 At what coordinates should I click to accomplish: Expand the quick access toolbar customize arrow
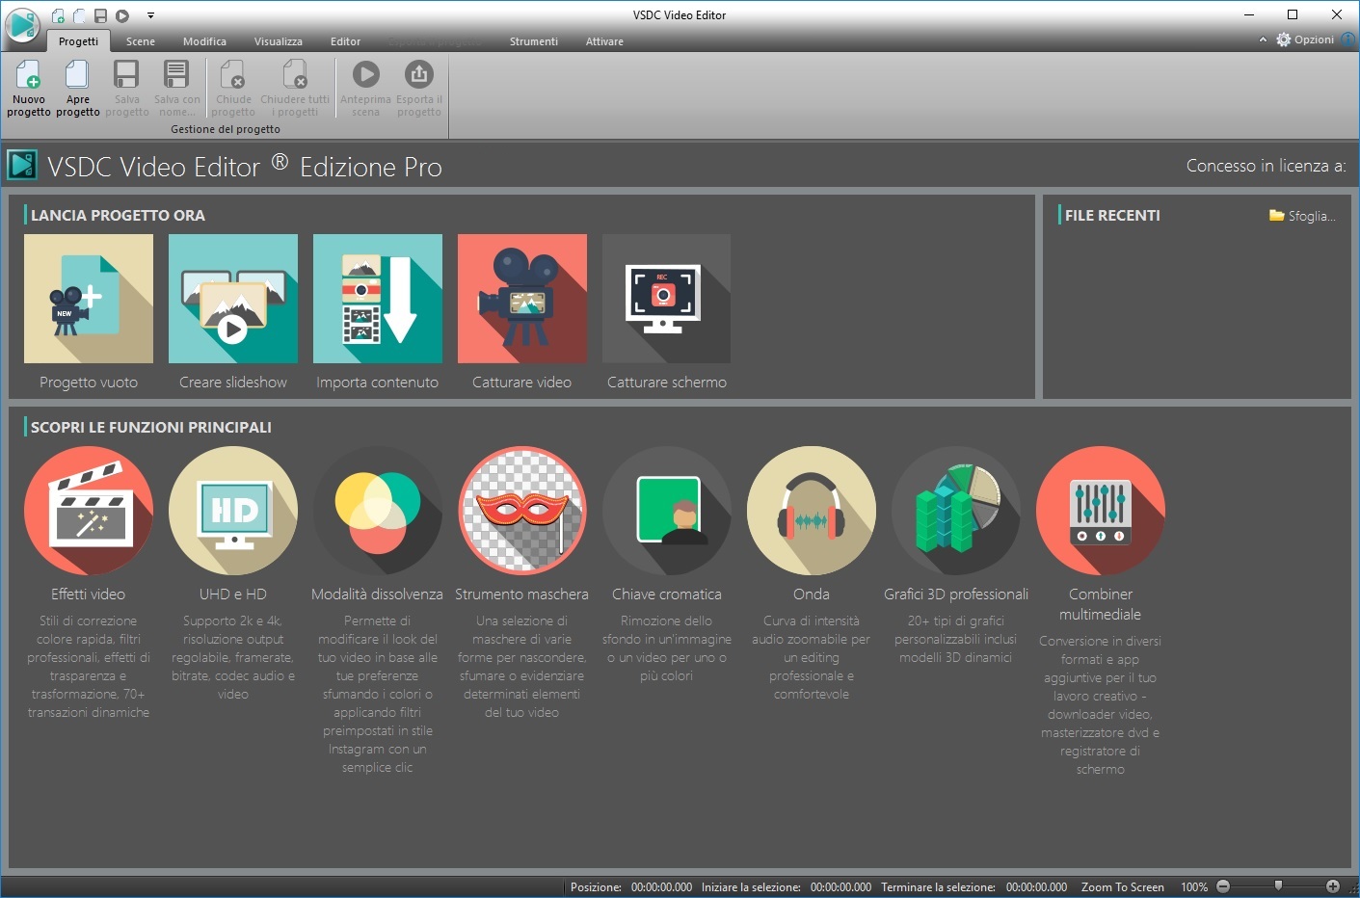(150, 15)
